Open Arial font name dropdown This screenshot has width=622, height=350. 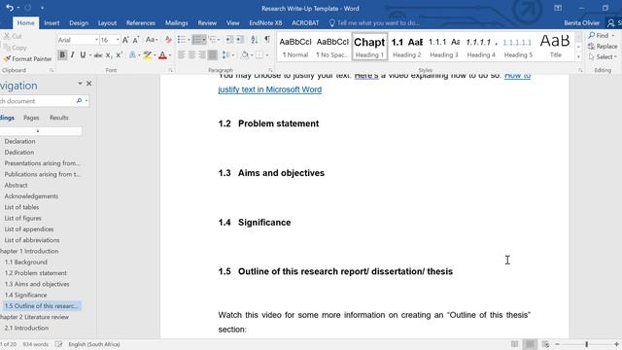[x=96, y=40]
